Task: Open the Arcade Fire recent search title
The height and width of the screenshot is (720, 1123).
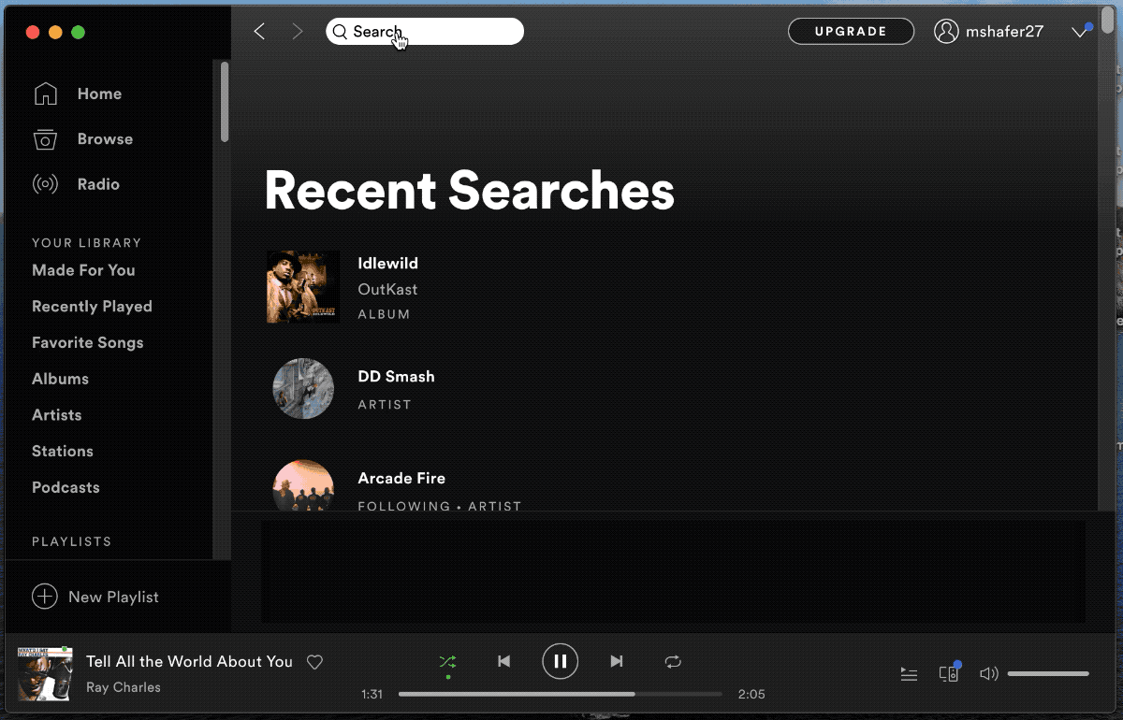Action: [401, 479]
